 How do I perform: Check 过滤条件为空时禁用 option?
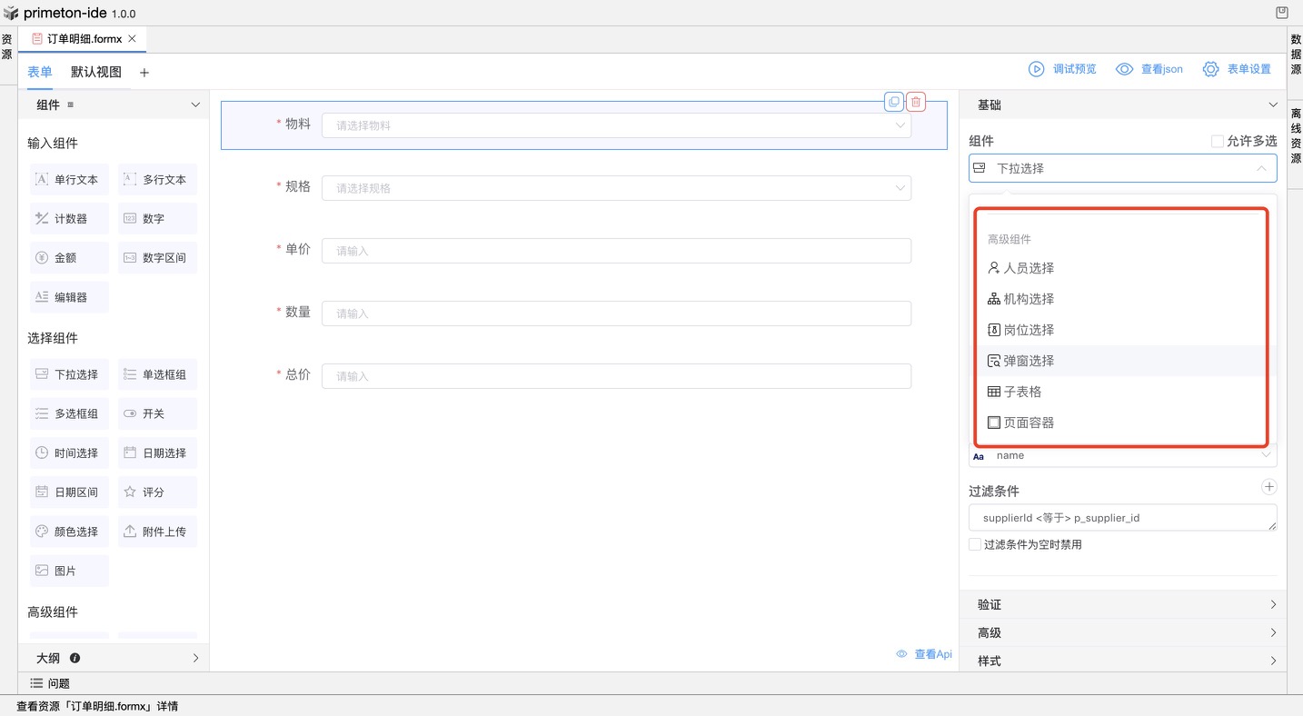[975, 544]
